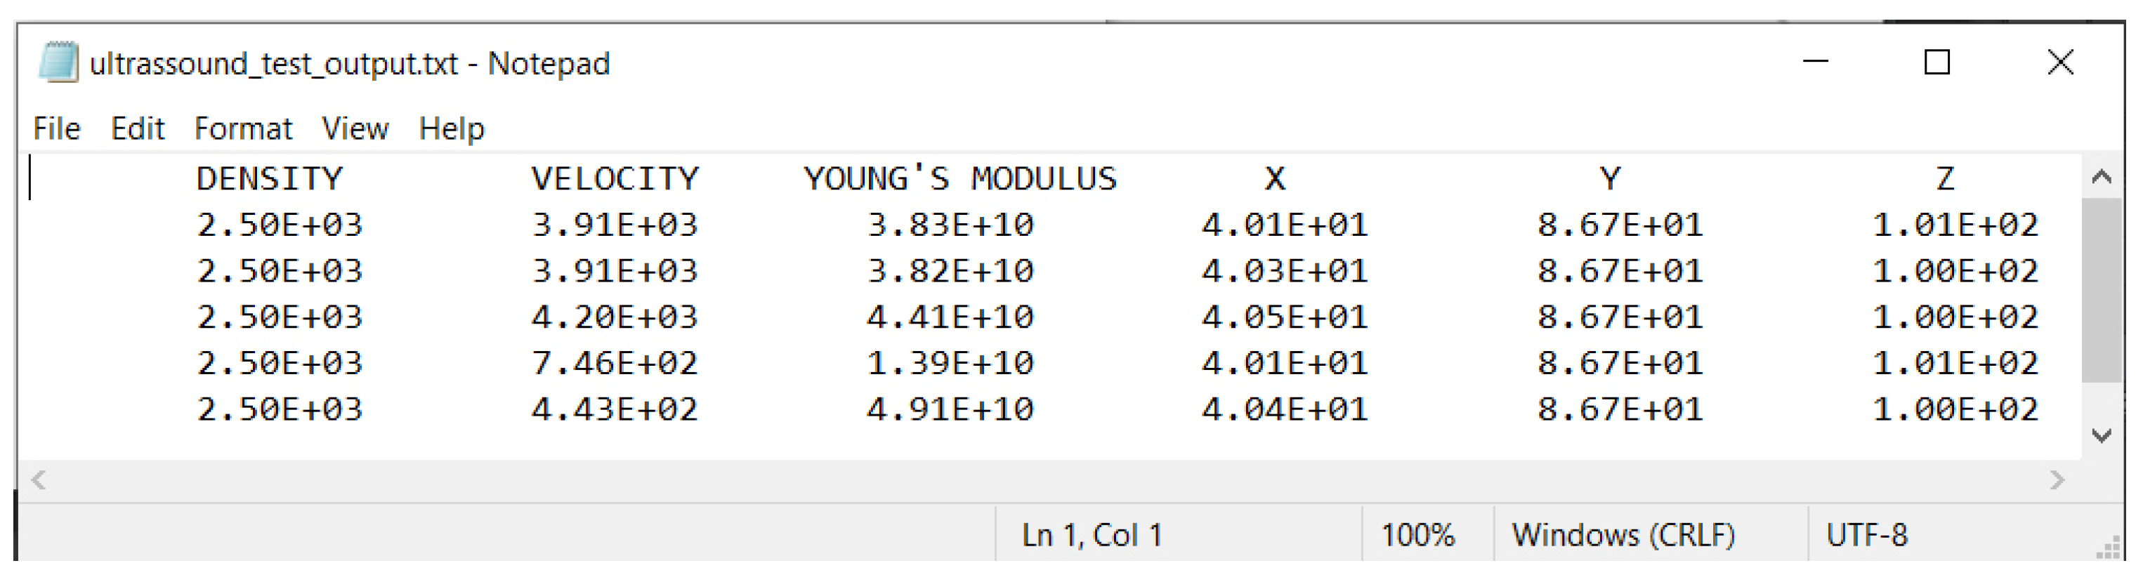Screen dimensions: 2143x575
Task: Place cursor on velocity value 4.20E+03
Action: coord(614,317)
